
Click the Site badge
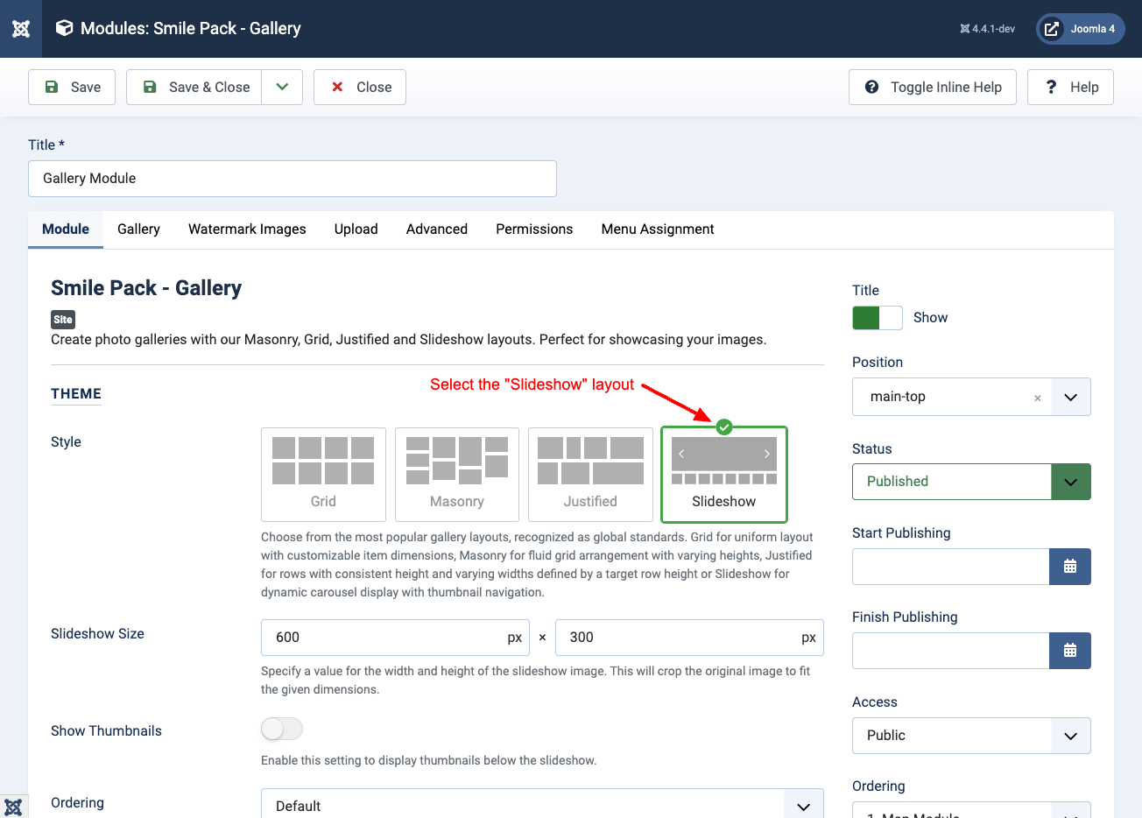63,320
